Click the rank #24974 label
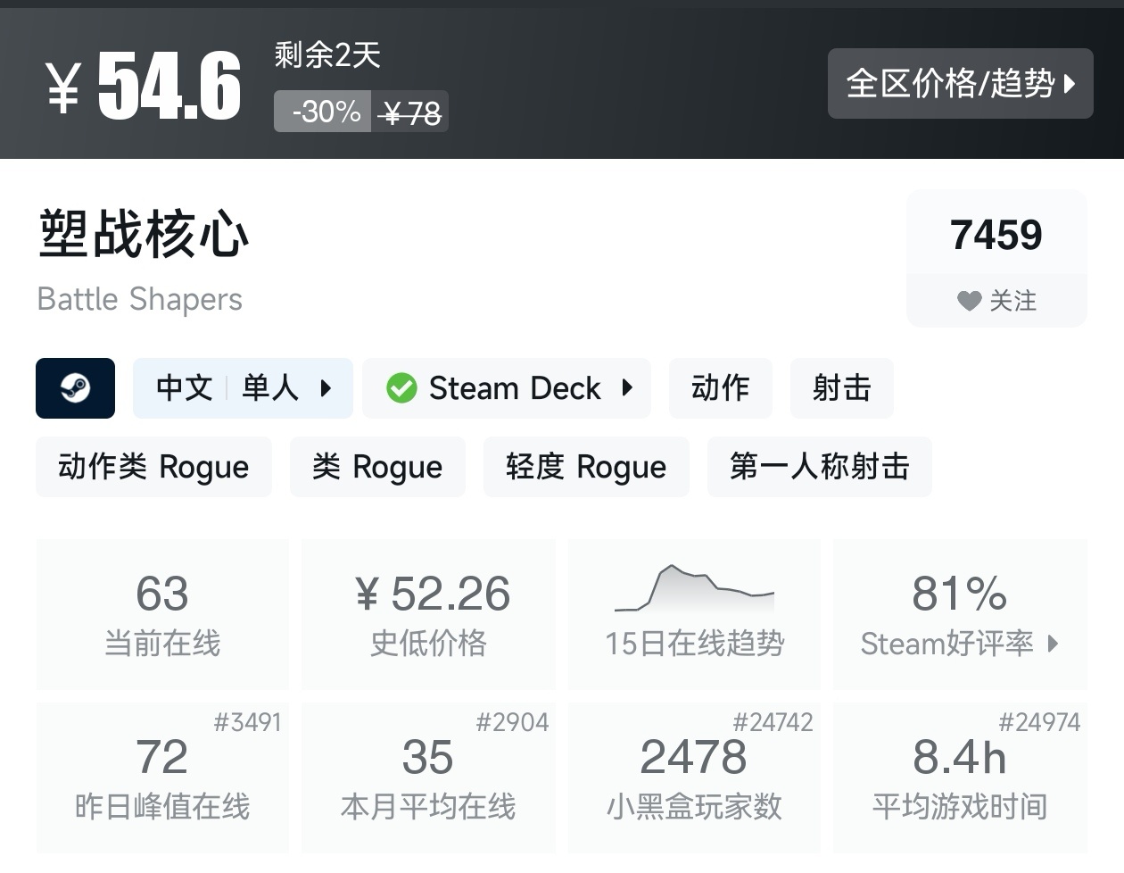This screenshot has width=1124, height=873. pos(1039,722)
